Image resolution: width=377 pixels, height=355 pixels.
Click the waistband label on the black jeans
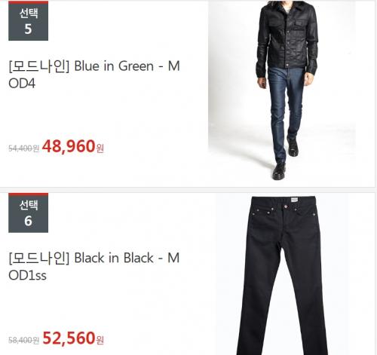point(294,200)
